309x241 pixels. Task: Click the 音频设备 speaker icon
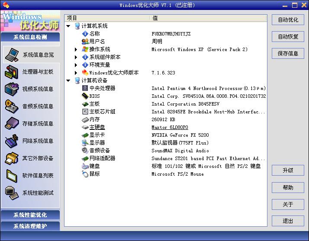tap(85, 150)
